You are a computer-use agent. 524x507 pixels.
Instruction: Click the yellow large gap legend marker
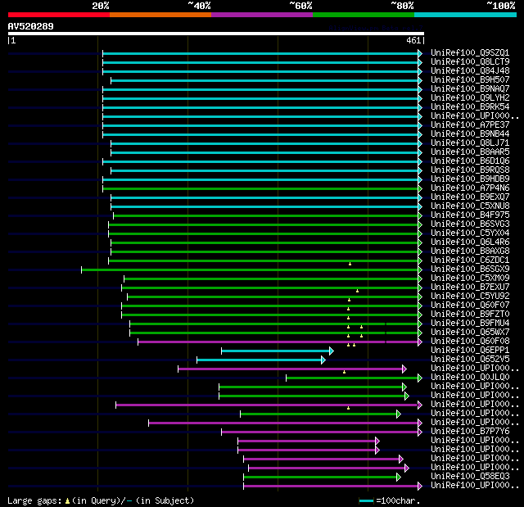point(67,500)
